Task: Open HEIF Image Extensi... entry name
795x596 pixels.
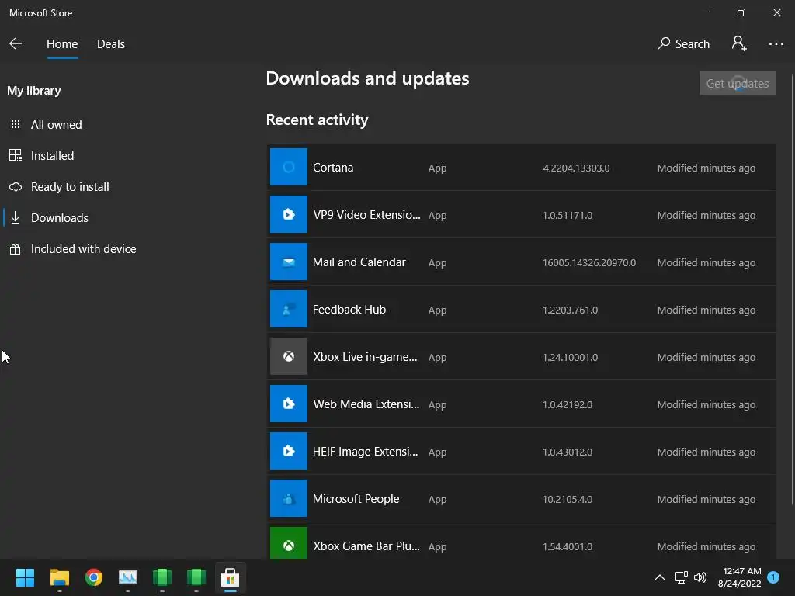Action: tap(366, 452)
